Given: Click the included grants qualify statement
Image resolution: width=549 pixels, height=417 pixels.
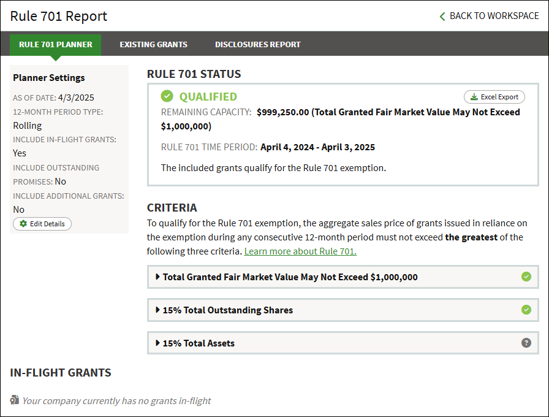Looking at the screenshot, I should pyautogui.click(x=273, y=168).
